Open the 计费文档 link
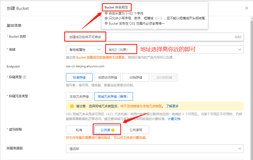253x160 pixels. pos(174,119)
